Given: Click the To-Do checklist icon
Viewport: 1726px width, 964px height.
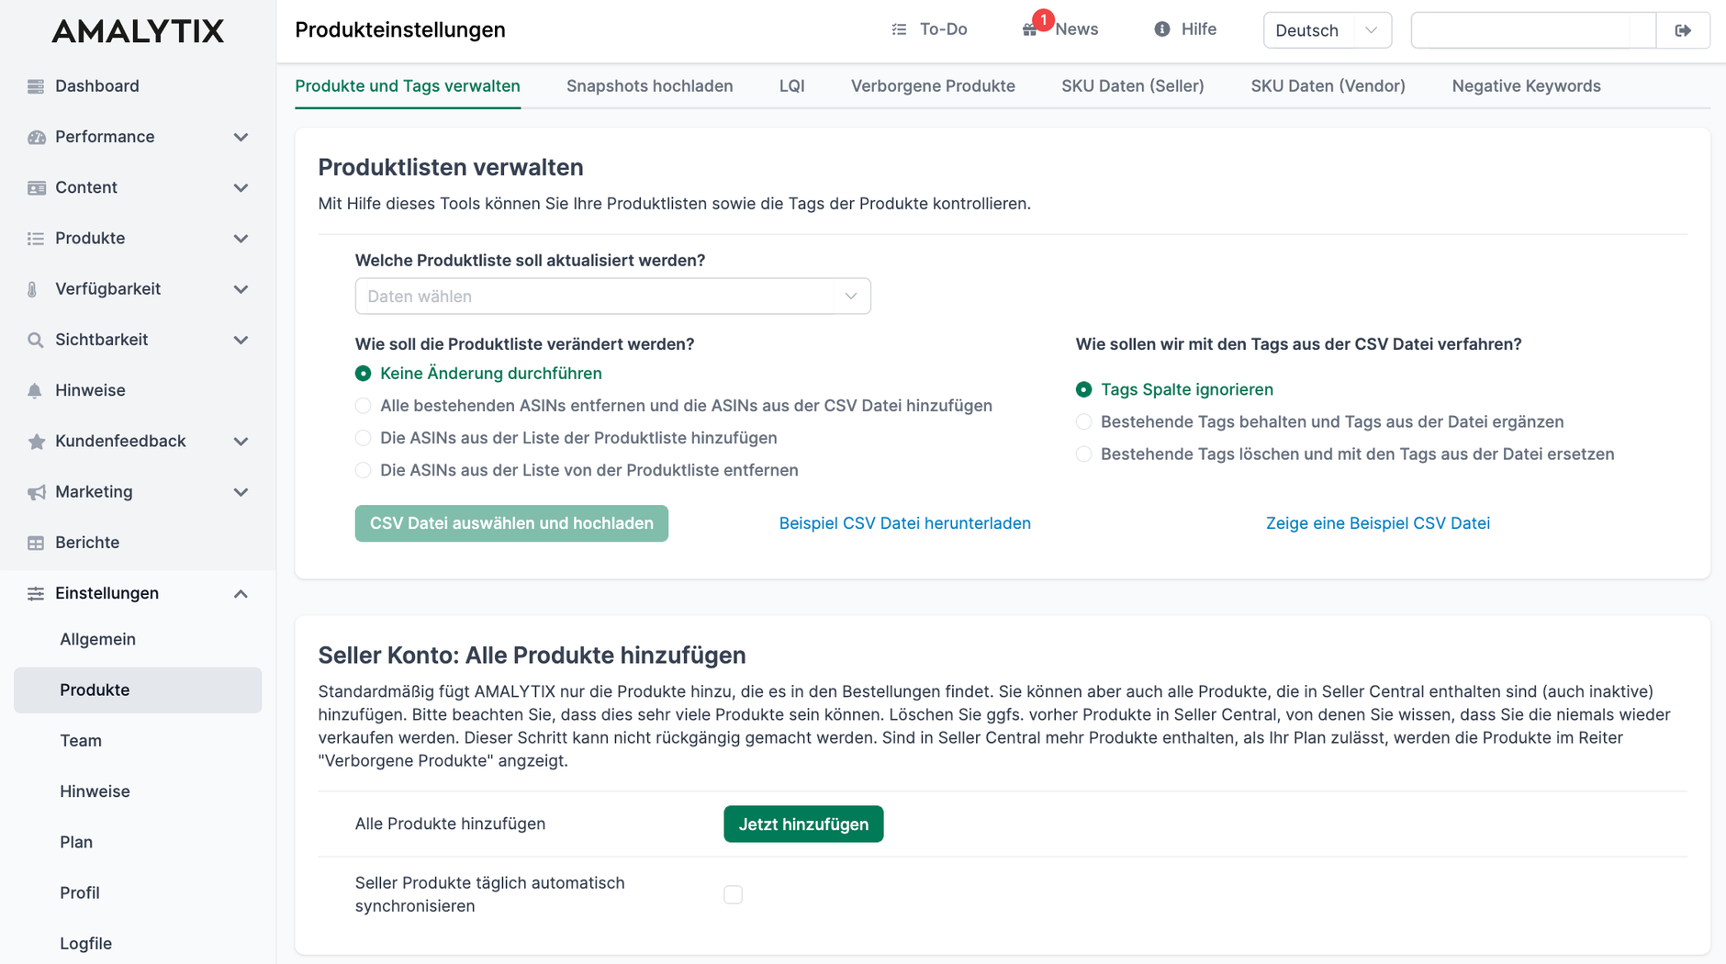Looking at the screenshot, I should (899, 29).
